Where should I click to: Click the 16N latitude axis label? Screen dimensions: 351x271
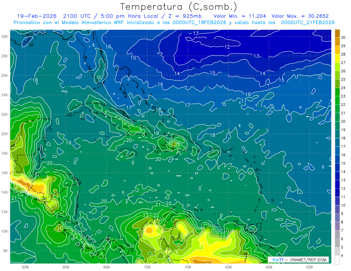(4, 173)
